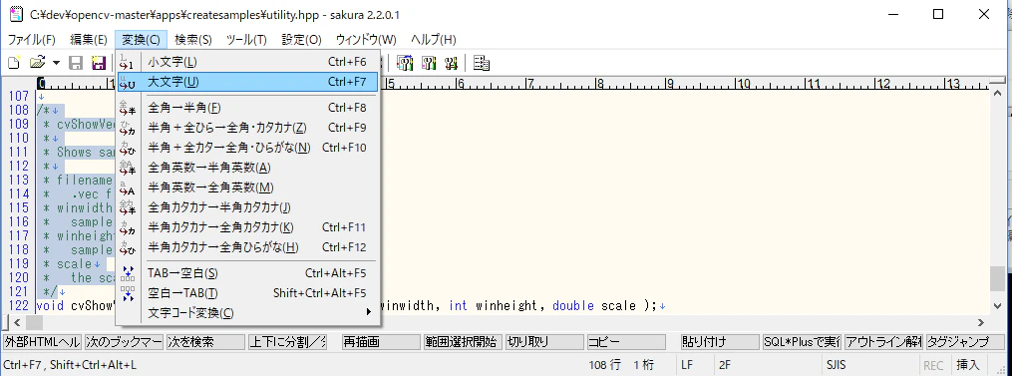This screenshot has height=376, width=1012.
Task: Click the アウトライン解析 function key button
Action: (883, 342)
